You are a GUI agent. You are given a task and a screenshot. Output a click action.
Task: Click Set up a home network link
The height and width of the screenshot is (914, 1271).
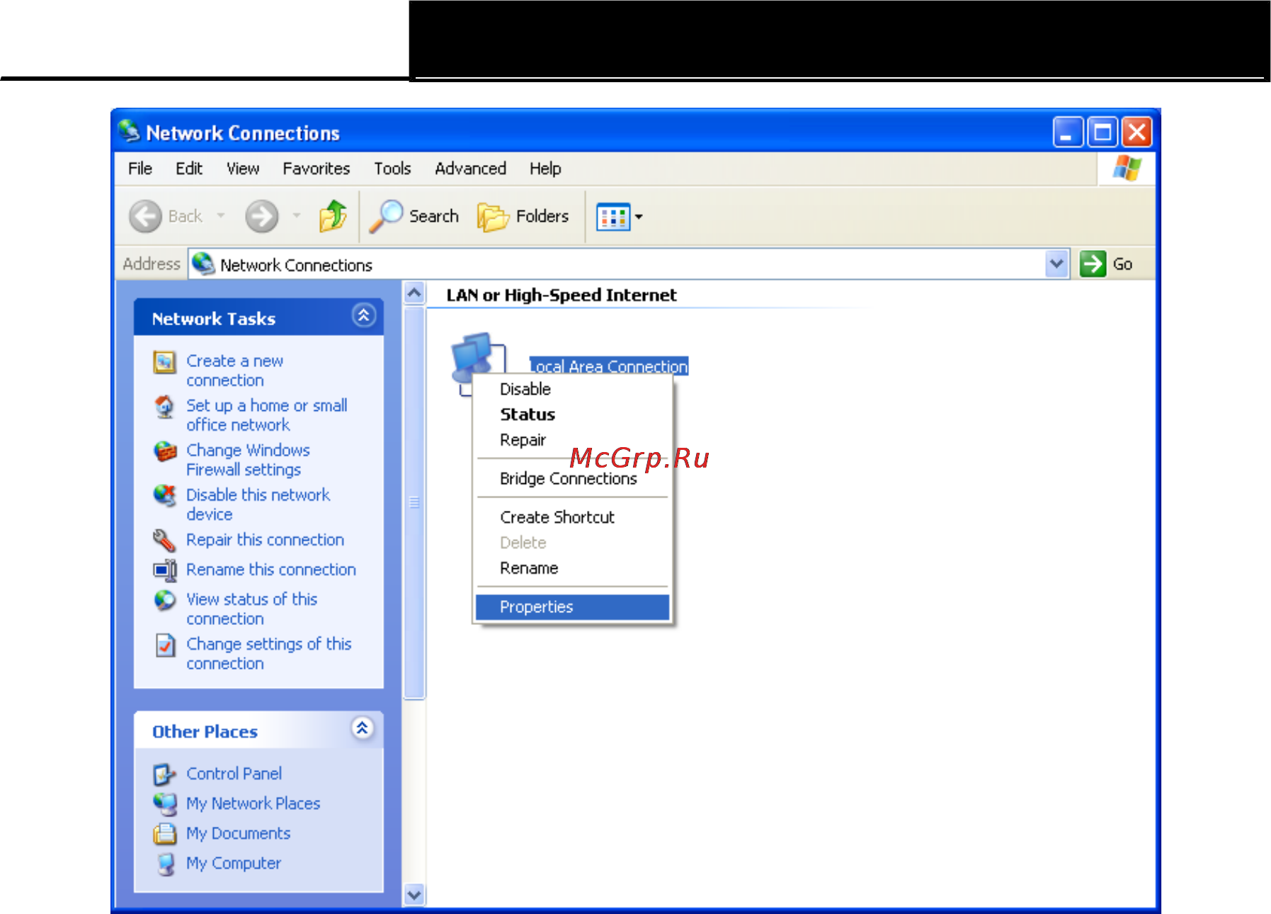pyautogui.click(x=266, y=415)
